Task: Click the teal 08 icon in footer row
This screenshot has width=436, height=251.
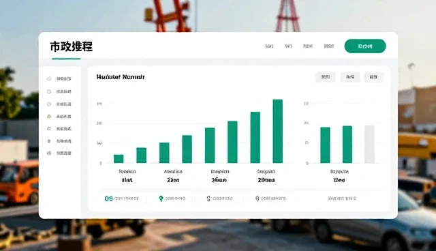Action: click(108, 198)
